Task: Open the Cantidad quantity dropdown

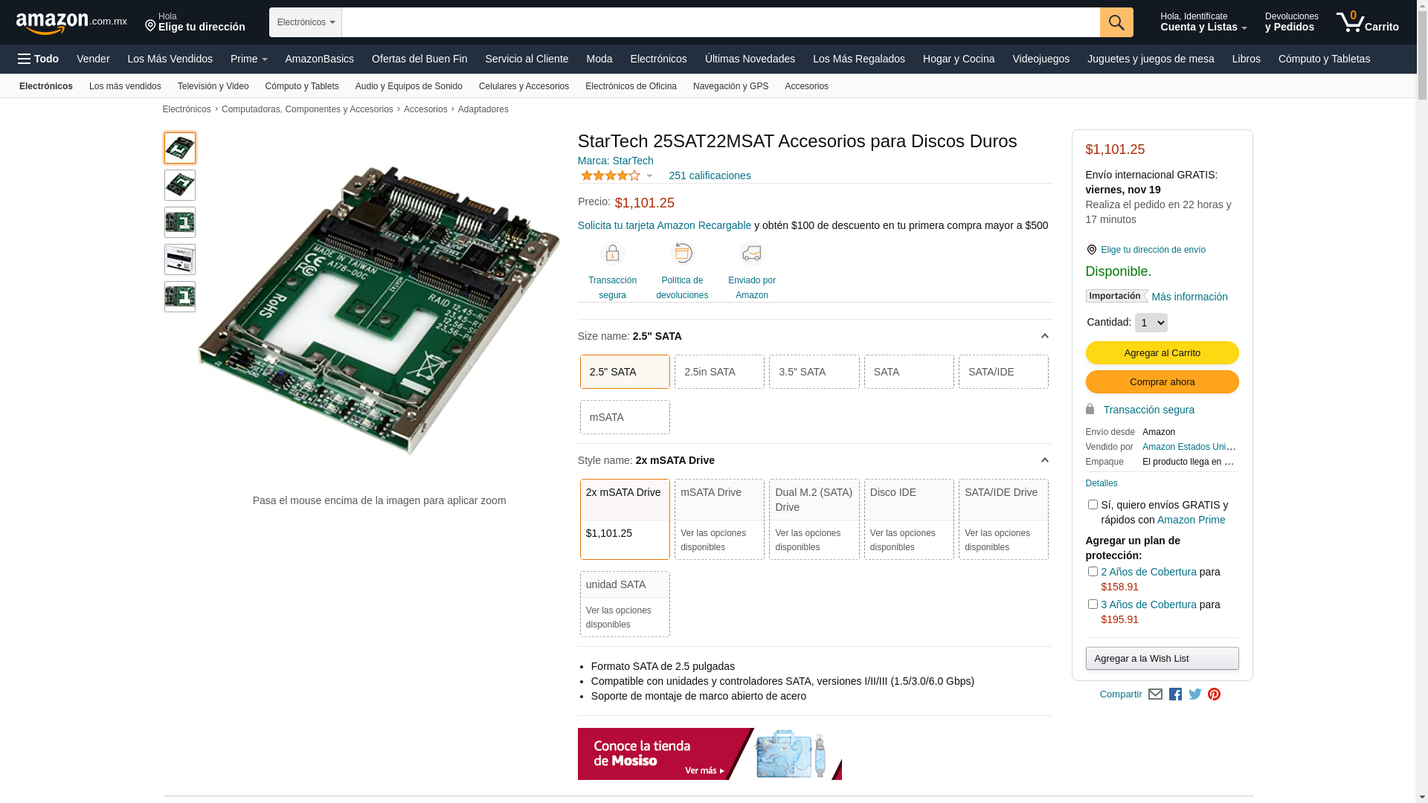Action: 1151,323
